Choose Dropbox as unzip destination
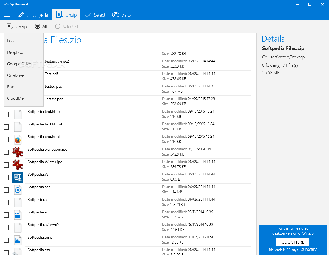Image resolution: width=329 pixels, height=255 pixels. [x=24, y=52]
